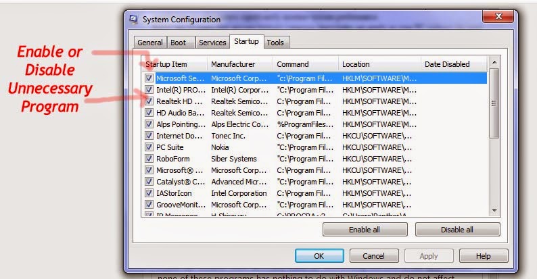The width and height of the screenshot is (537, 279).
Task: Click the Alps Electric Co... manufacturer cell
Action: (239, 124)
